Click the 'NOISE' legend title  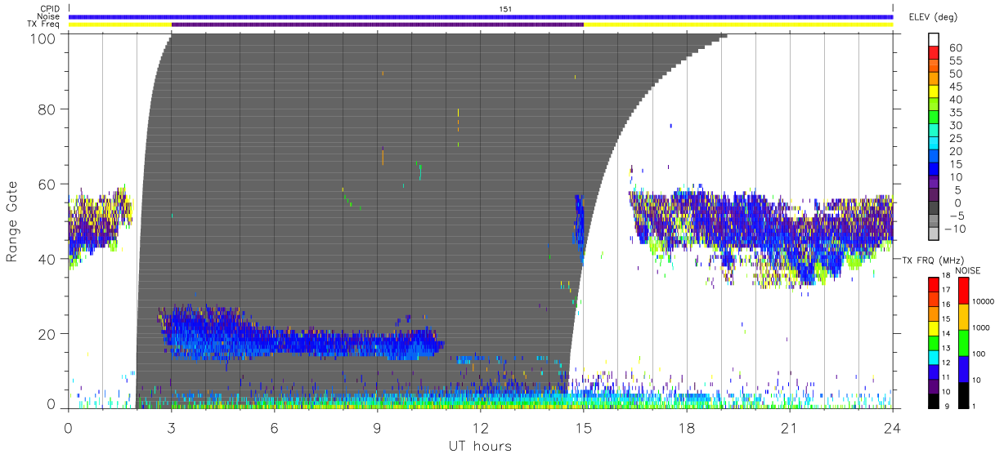coord(969,271)
